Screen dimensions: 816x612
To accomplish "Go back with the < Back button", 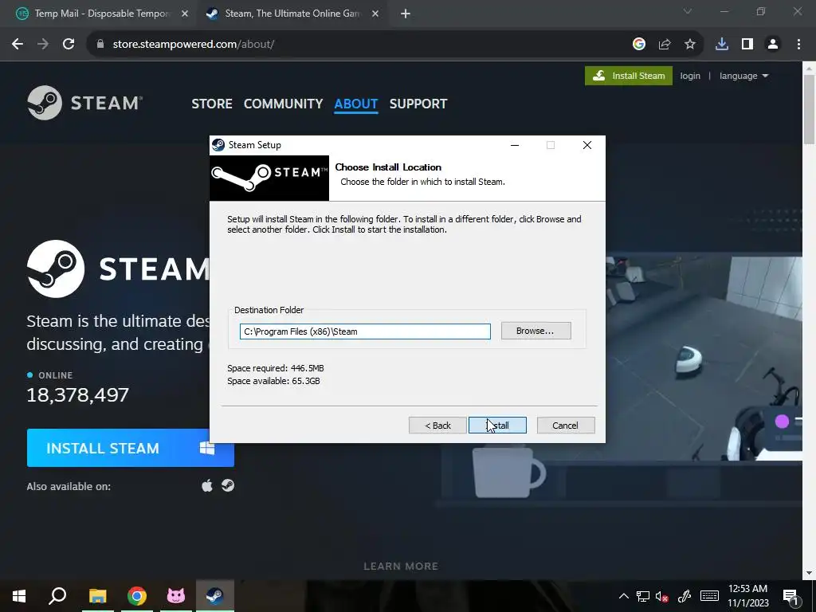I will 437,426.
